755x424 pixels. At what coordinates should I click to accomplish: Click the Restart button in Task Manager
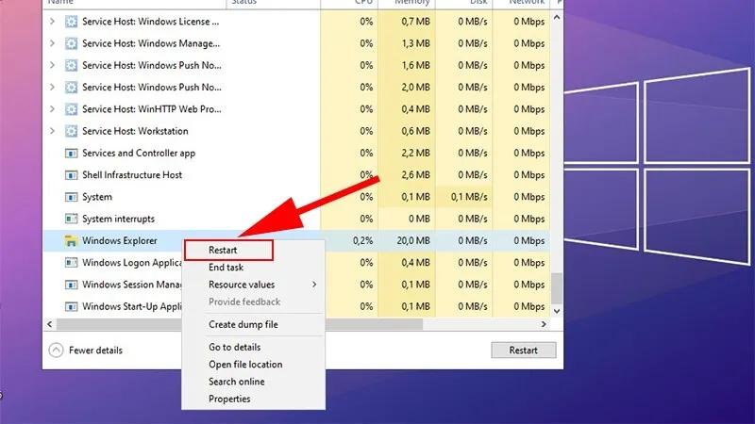point(524,350)
